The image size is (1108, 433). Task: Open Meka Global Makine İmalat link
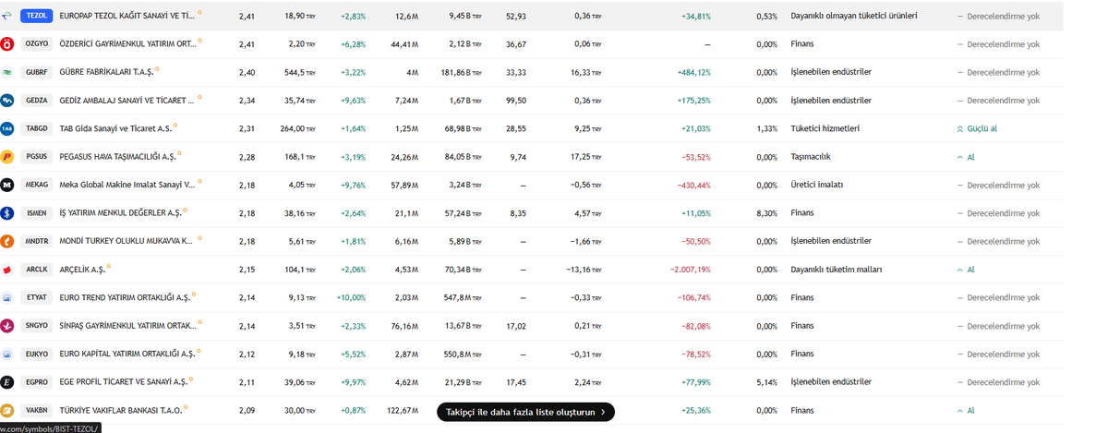click(x=127, y=185)
